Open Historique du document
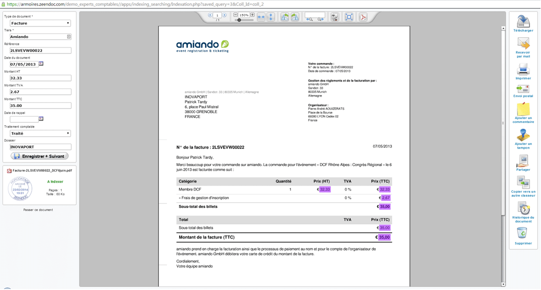Viewport: 541px width, 290px height. pyautogui.click(x=523, y=208)
